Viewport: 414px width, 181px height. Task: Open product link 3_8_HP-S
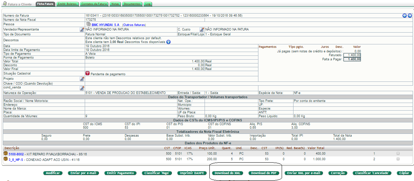(16, 160)
